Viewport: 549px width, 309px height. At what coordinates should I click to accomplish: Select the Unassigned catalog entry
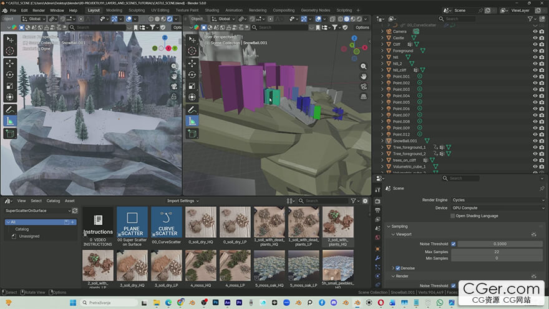point(29,236)
